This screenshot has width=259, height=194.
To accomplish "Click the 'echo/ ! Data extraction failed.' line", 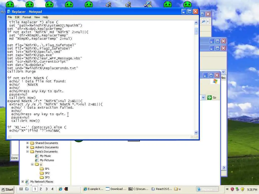I will pyautogui.click(x=42, y=108).
